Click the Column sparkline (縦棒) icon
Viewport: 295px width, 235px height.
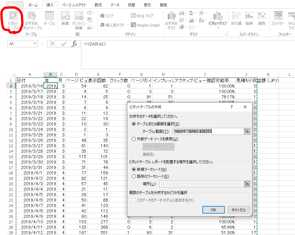[249, 18]
